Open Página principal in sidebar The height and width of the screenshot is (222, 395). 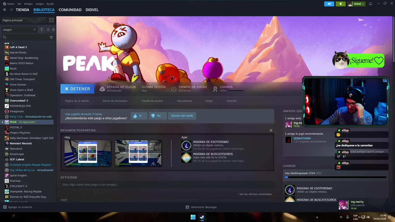point(23,20)
